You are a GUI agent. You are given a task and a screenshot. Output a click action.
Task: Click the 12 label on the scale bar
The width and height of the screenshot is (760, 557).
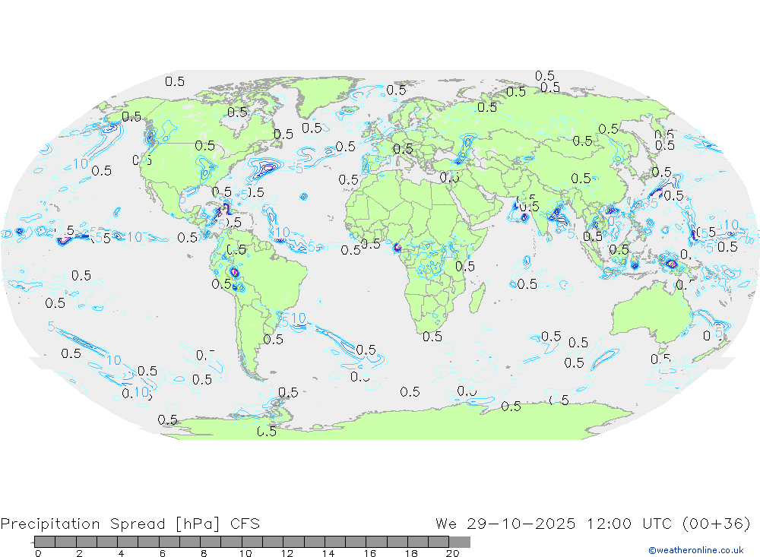(x=287, y=553)
